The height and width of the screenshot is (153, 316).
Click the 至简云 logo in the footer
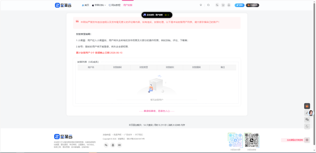tap(63, 137)
